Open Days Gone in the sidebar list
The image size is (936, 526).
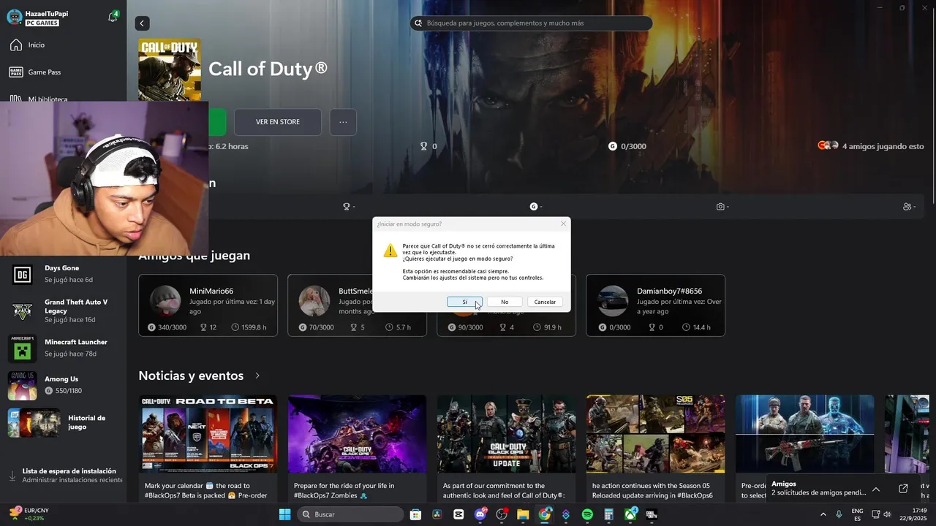64,274
